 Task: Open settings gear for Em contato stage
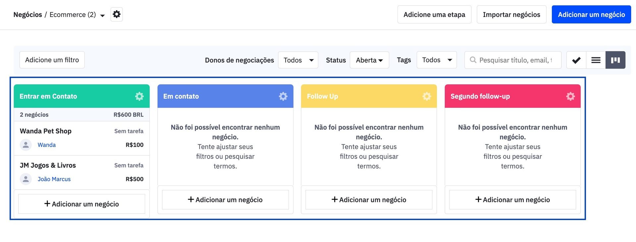coord(283,96)
